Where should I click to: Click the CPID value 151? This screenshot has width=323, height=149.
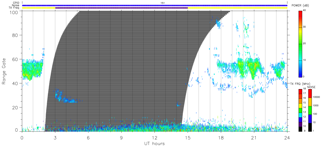tap(162, 3)
